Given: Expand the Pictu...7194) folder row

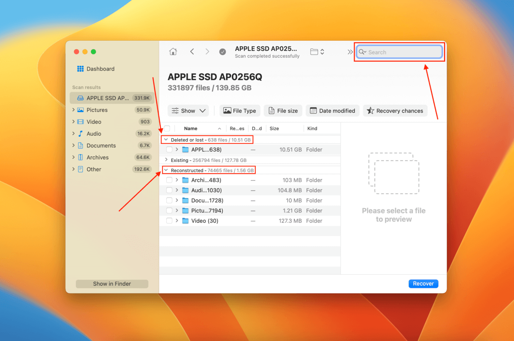Looking at the screenshot, I should pyautogui.click(x=177, y=211).
